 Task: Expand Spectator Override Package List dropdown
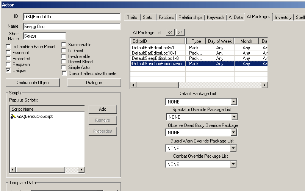[235, 117]
